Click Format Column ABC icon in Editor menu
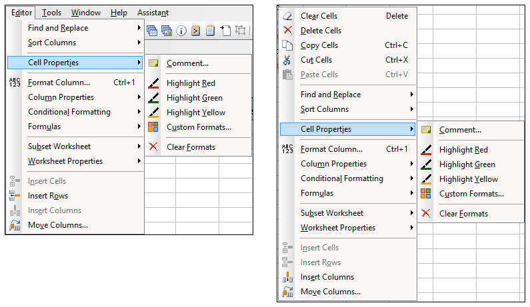The image size is (530, 307). (x=15, y=83)
